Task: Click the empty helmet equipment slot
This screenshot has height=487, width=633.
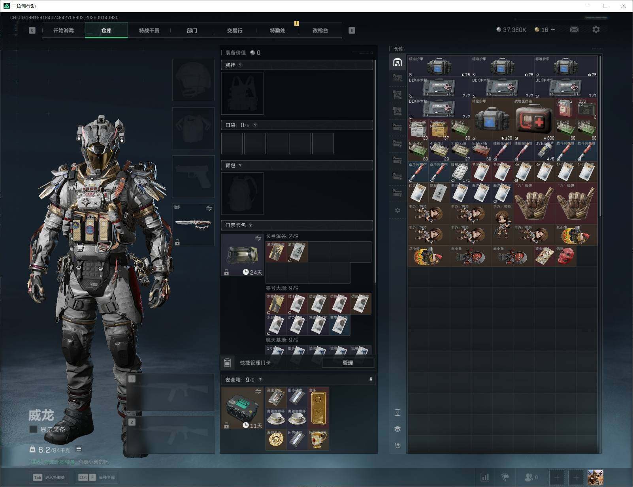Action: point(193,80)
